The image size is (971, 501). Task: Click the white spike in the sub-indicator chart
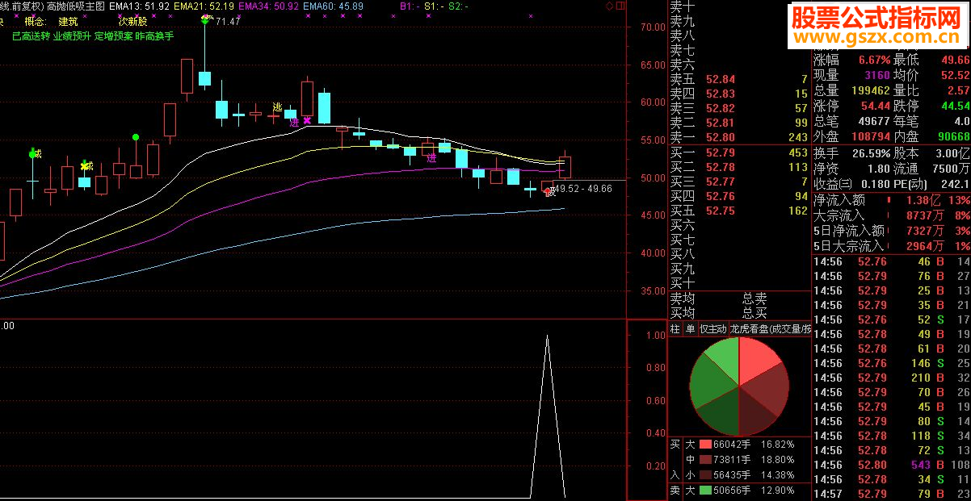(547, 415)
